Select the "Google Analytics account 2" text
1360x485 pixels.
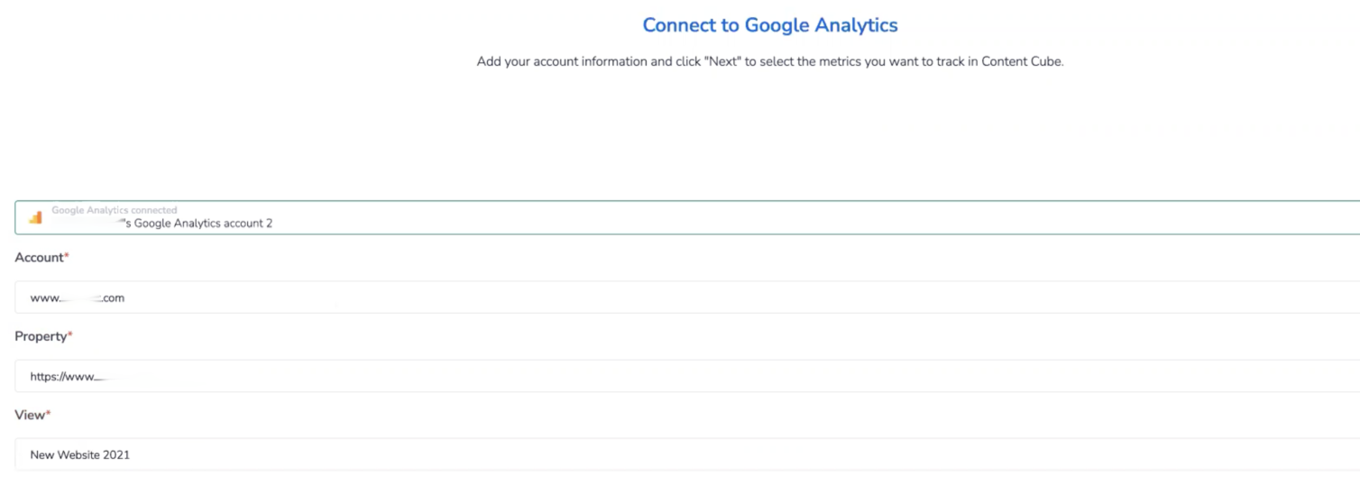[x=203, y=224]
